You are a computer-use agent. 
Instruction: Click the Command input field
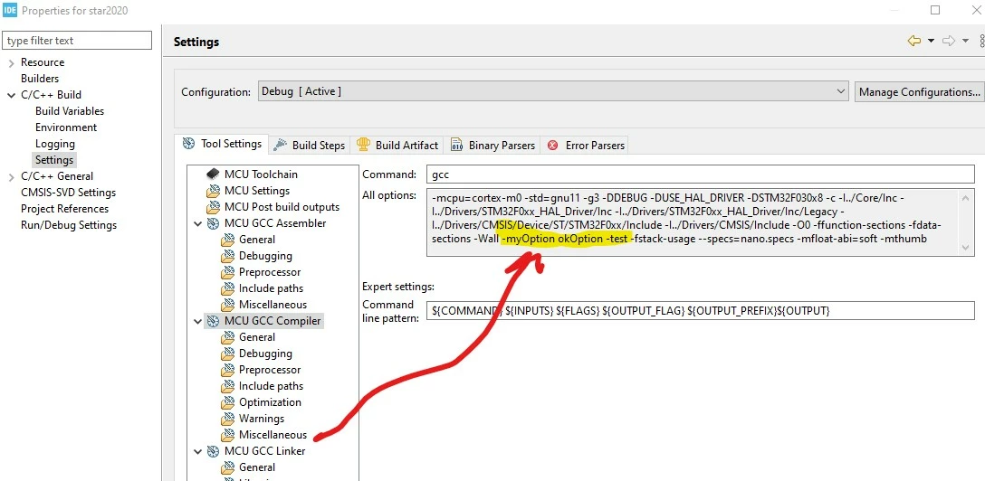[x=700, y=174]
